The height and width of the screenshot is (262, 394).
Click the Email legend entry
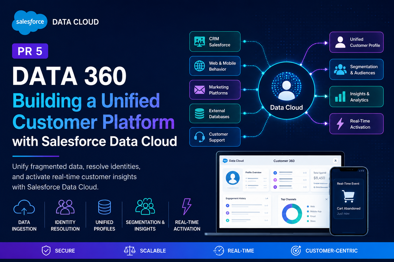(x=311, y=216)
